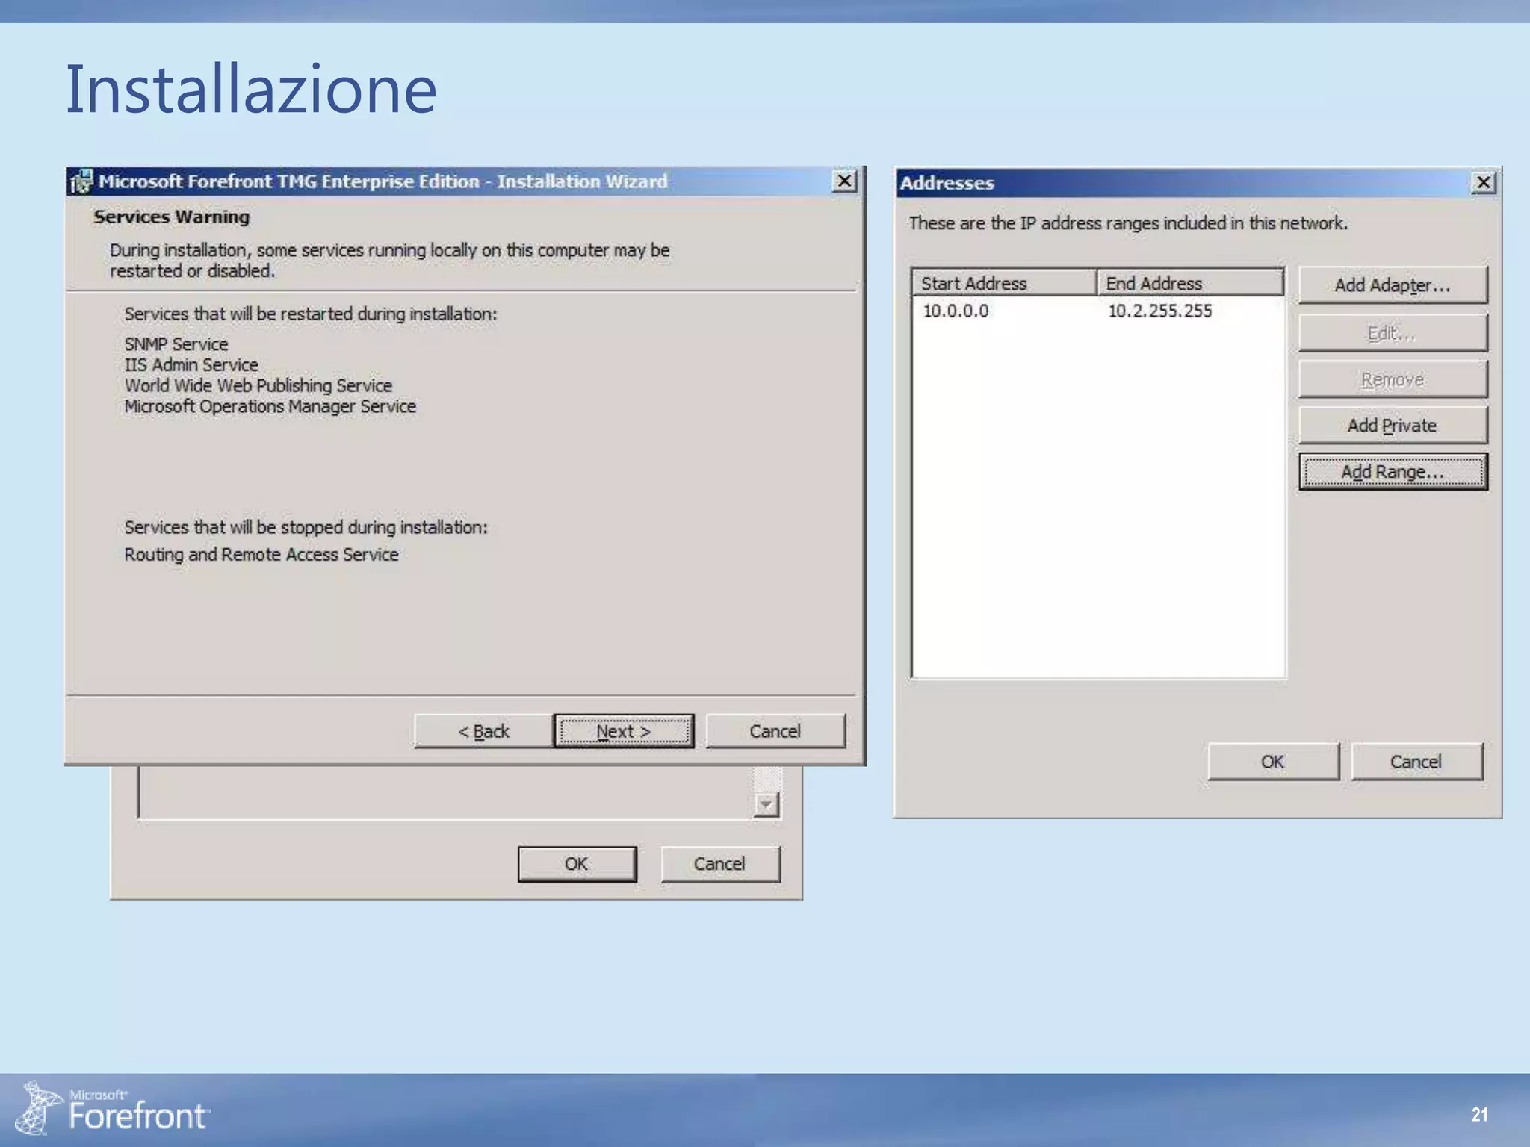1530x1147 pixels.
Task: Click the Microsoft Forefront logo in footer
Action: click(x=112, y=1110)
